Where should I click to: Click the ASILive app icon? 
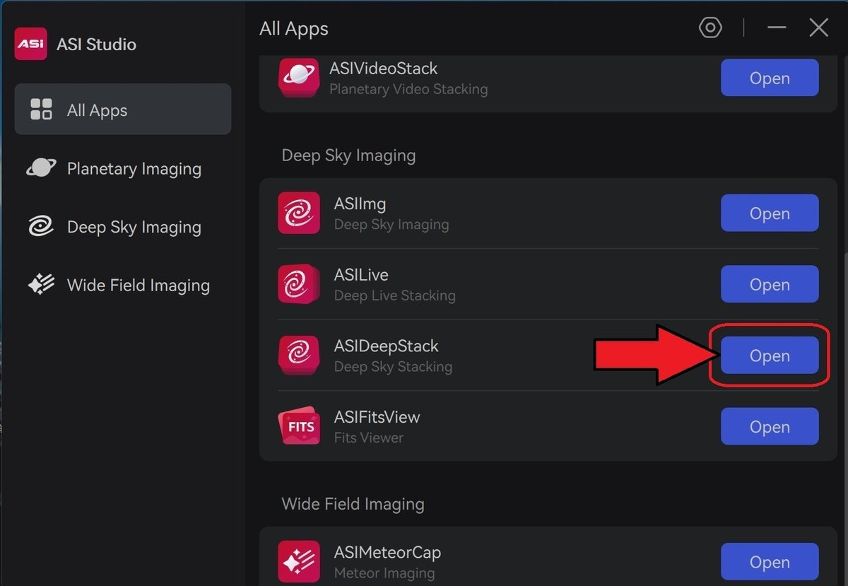click(299, 284)
